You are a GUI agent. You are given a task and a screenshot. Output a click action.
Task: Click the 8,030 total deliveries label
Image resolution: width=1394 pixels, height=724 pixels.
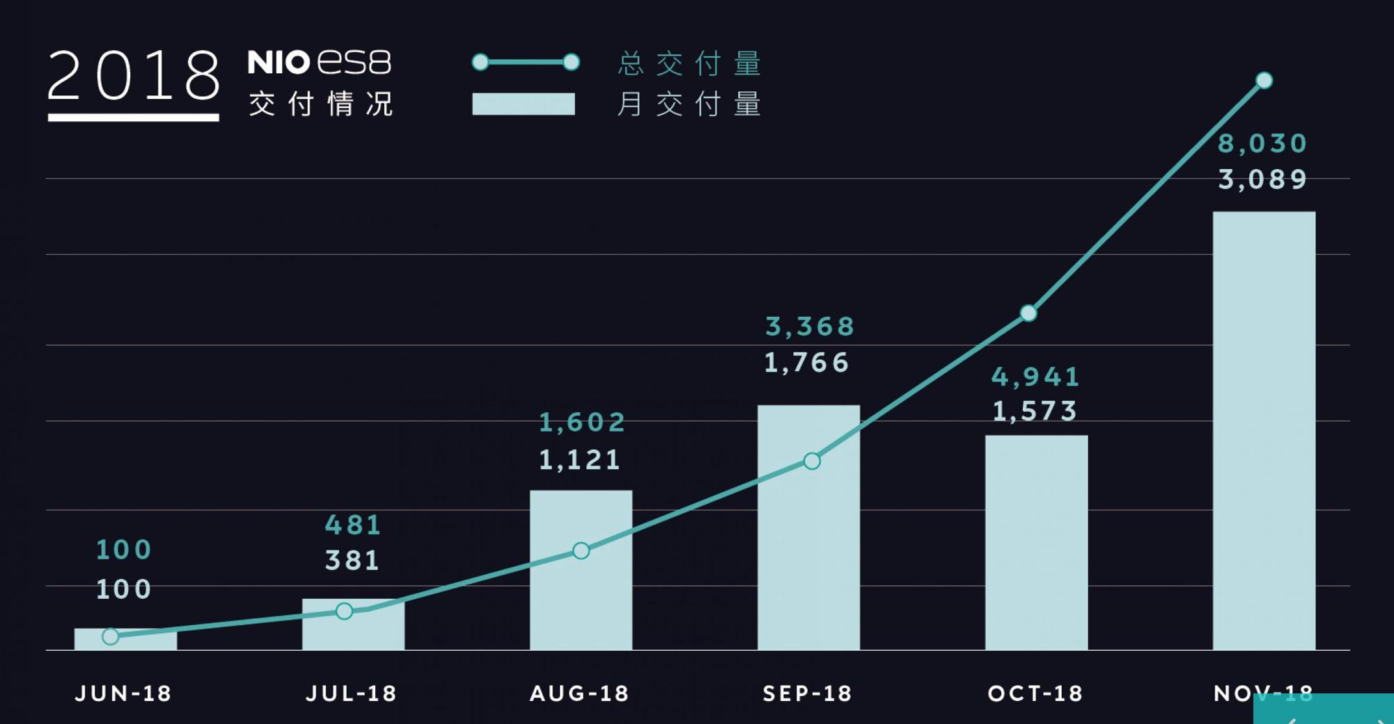1262,143
